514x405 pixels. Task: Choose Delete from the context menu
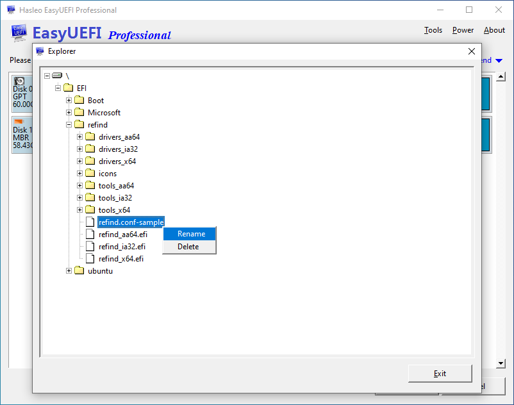[x=190, y=247]
